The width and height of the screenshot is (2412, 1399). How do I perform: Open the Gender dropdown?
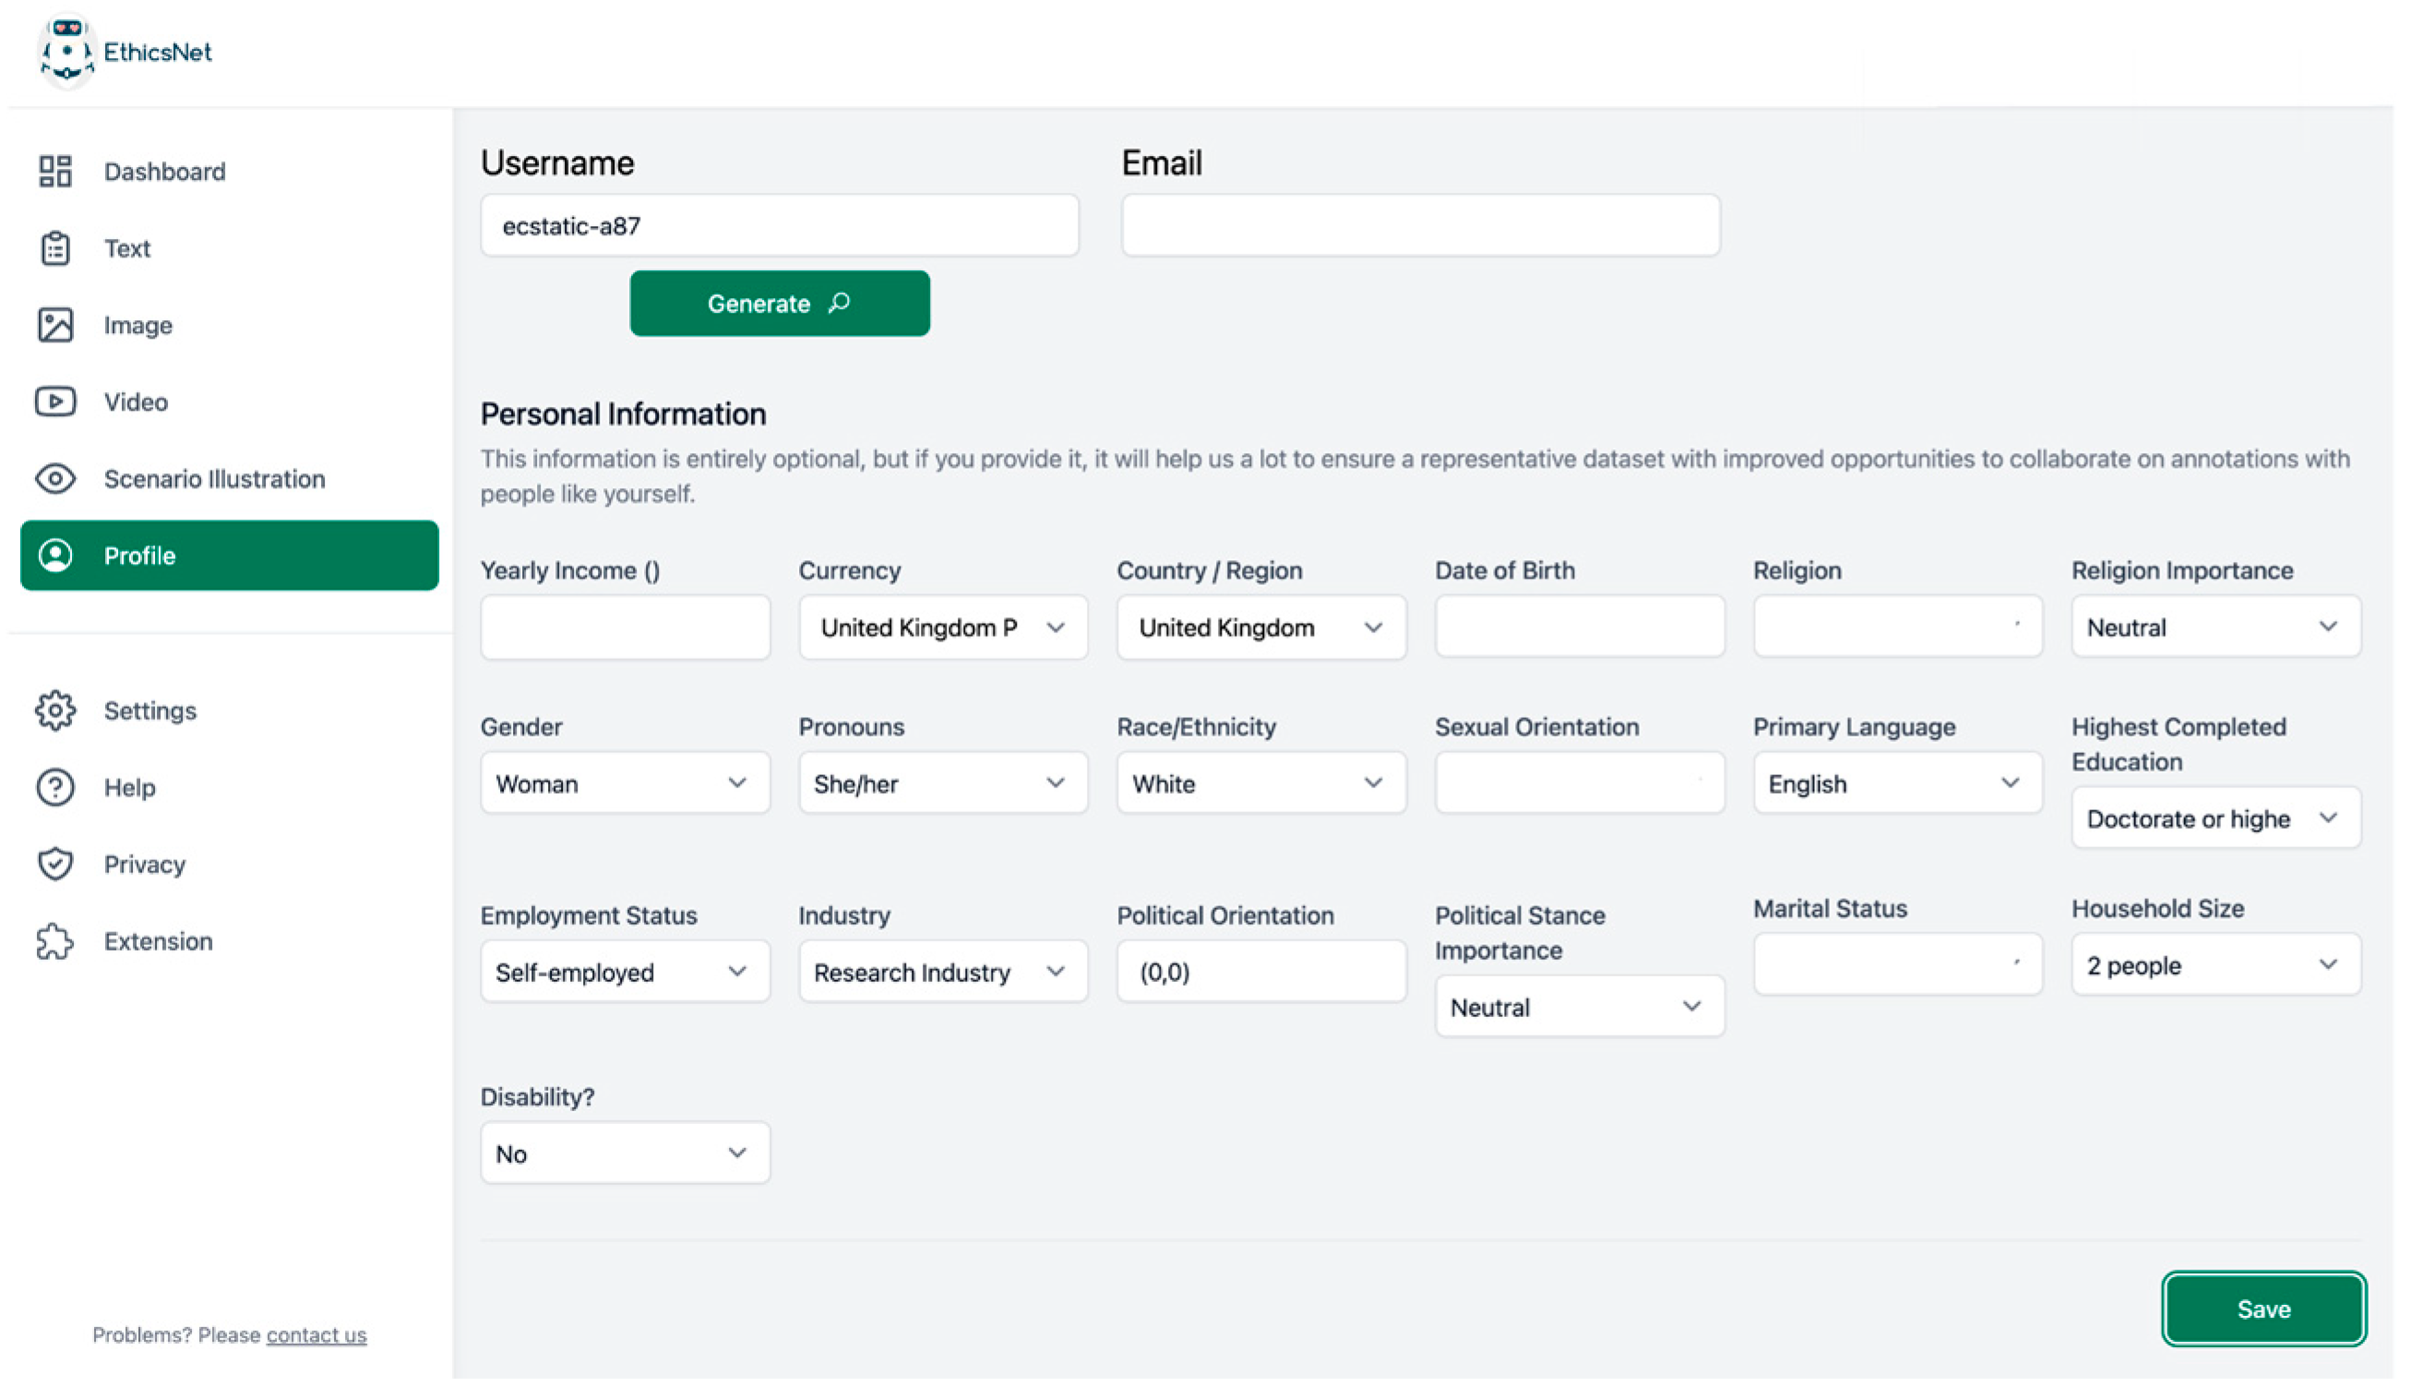[x=625, y=784]
